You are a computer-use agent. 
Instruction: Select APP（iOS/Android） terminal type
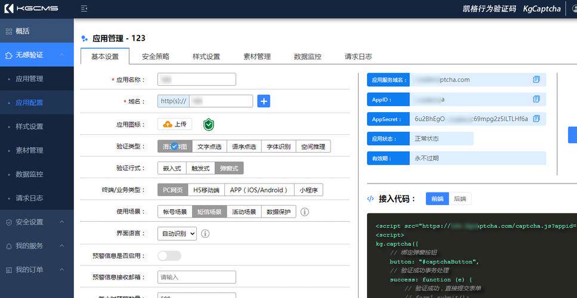pos(259,190)
